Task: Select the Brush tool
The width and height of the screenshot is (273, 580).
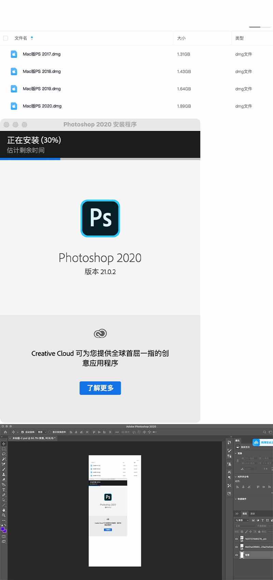Action: click(x=3, y=469)
